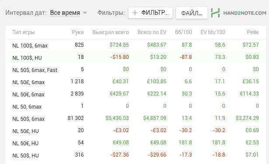Open the date interval dropdown arrow
The image size is (269, 164).
(85, 13)
